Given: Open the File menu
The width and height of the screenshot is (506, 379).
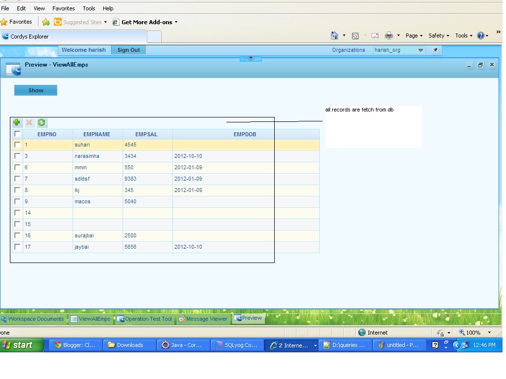Looking at the screenshot, I should [x=5, y=8].
